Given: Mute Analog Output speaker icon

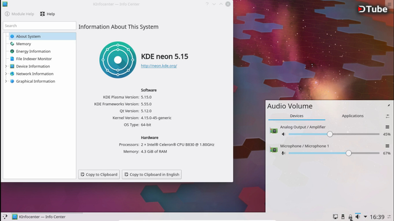Looking at the screenshot, I should [x=283, y=134].
